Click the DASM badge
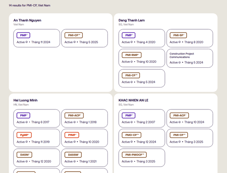227x173 pixels. (24, 155)
